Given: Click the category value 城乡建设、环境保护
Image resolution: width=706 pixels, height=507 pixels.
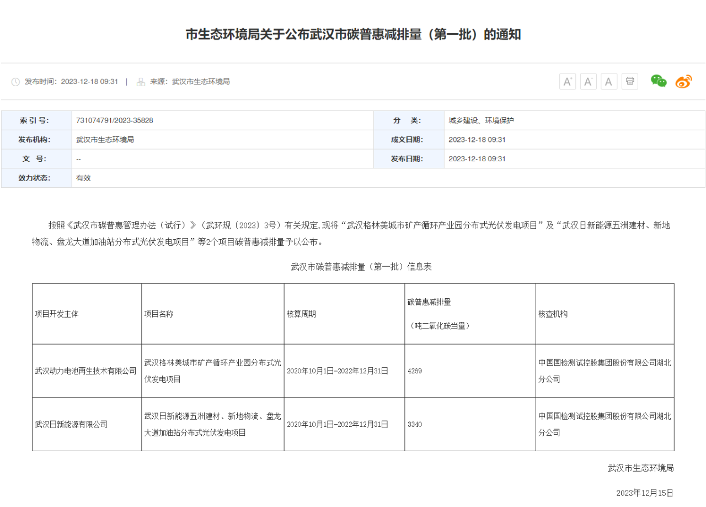Looking at the screenshot, I should 481,120.
